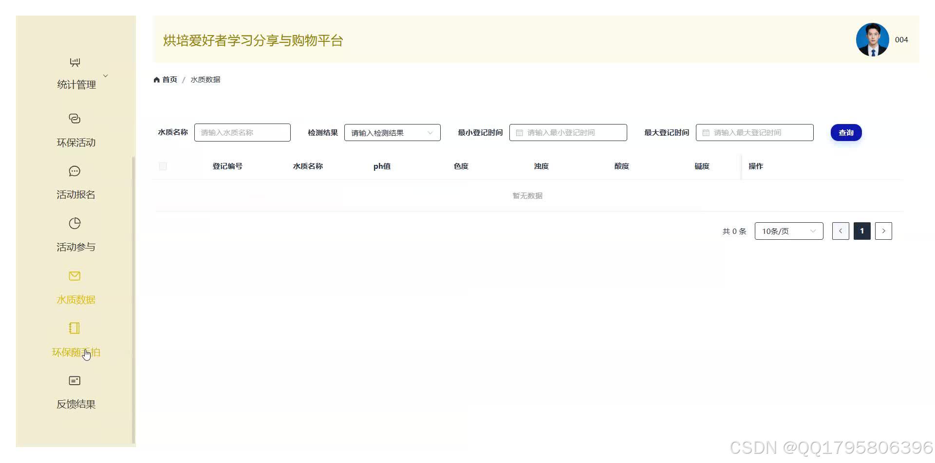Open 环保活动 menu item
Image resolution: width=935 pixels, height=463 pixels.
pos(76,142)
